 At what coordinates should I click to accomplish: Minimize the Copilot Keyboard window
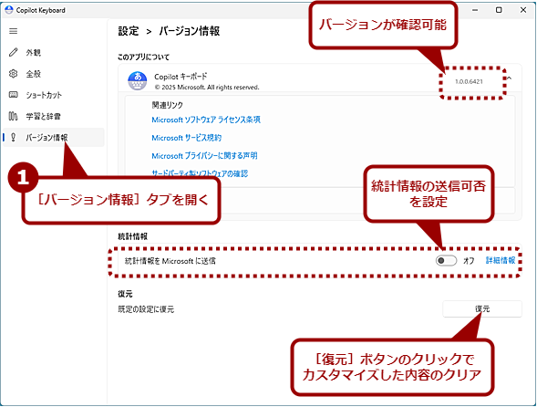click(475, 10)
